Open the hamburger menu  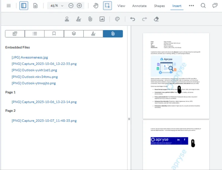tap(9, 6)
